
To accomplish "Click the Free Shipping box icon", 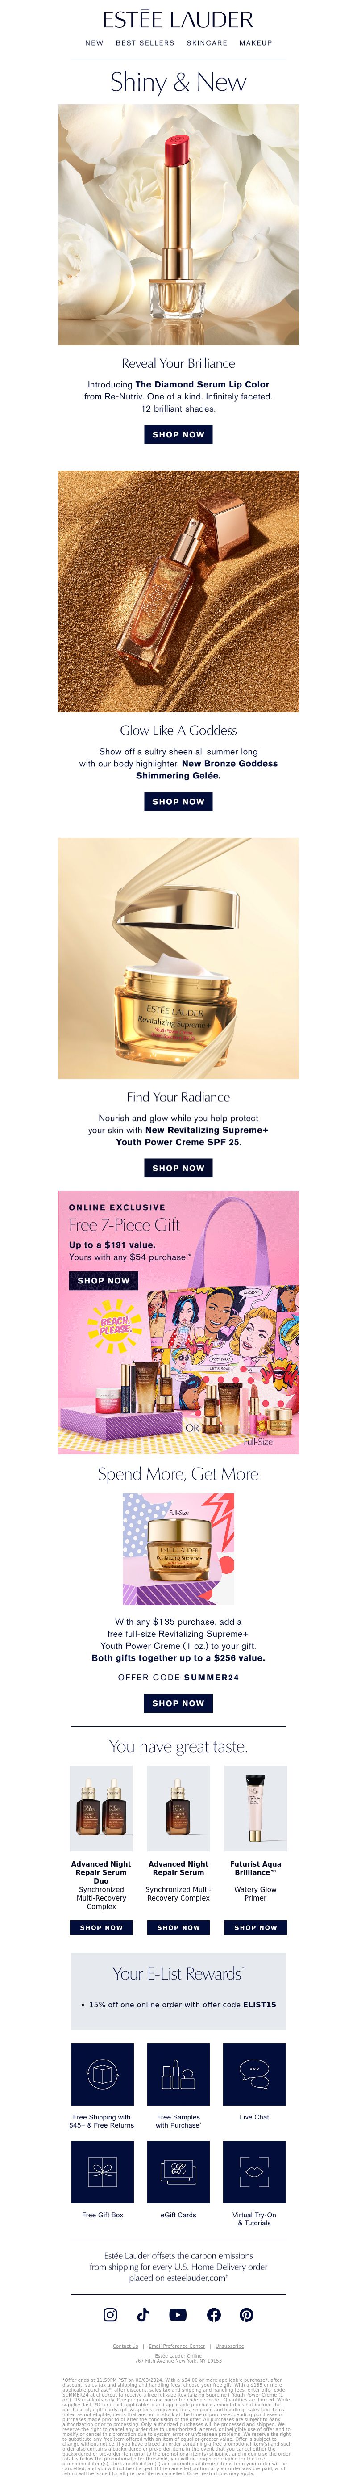I will pyautogui.click(x=102, y=2073).
